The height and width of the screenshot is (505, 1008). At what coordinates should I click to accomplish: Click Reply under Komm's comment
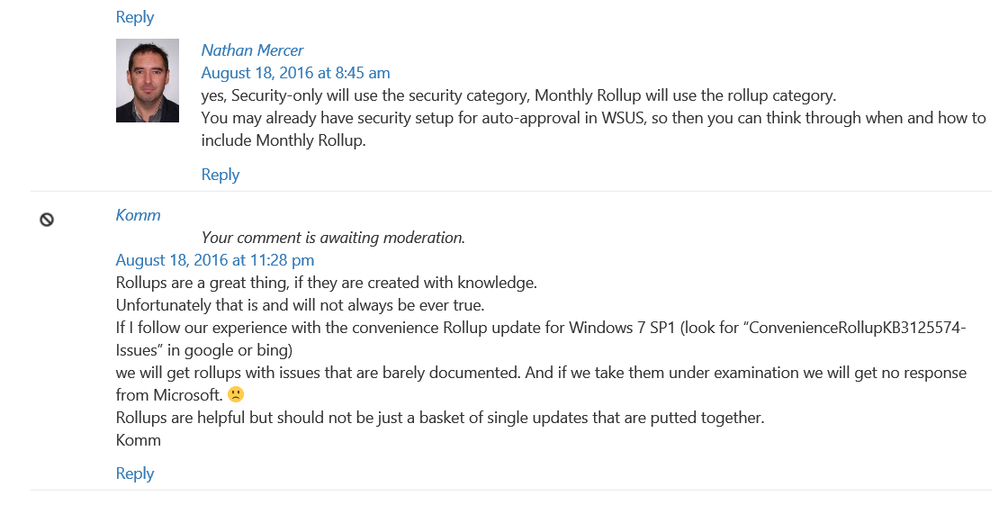tap(135, 473)
